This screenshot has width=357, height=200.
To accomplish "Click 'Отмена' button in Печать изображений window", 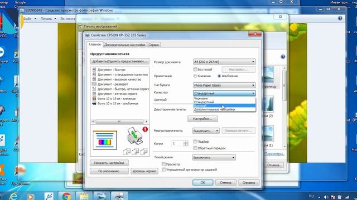I will coord(273,165).
